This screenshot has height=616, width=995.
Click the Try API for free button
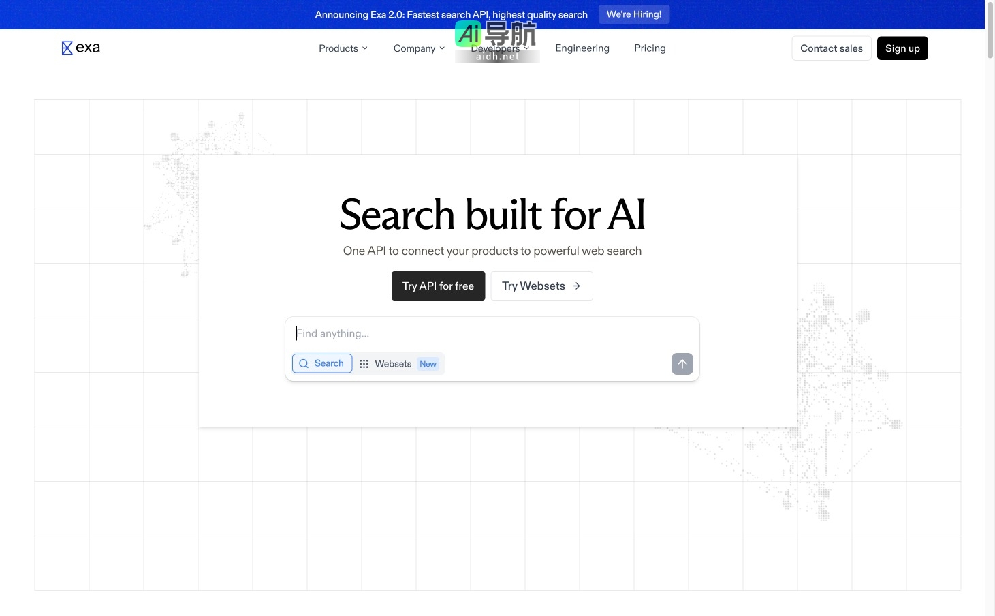point(438,286)
